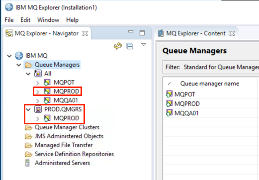Click MQPOT icon in Content table
Screen dimensions: 259x180
169,94
